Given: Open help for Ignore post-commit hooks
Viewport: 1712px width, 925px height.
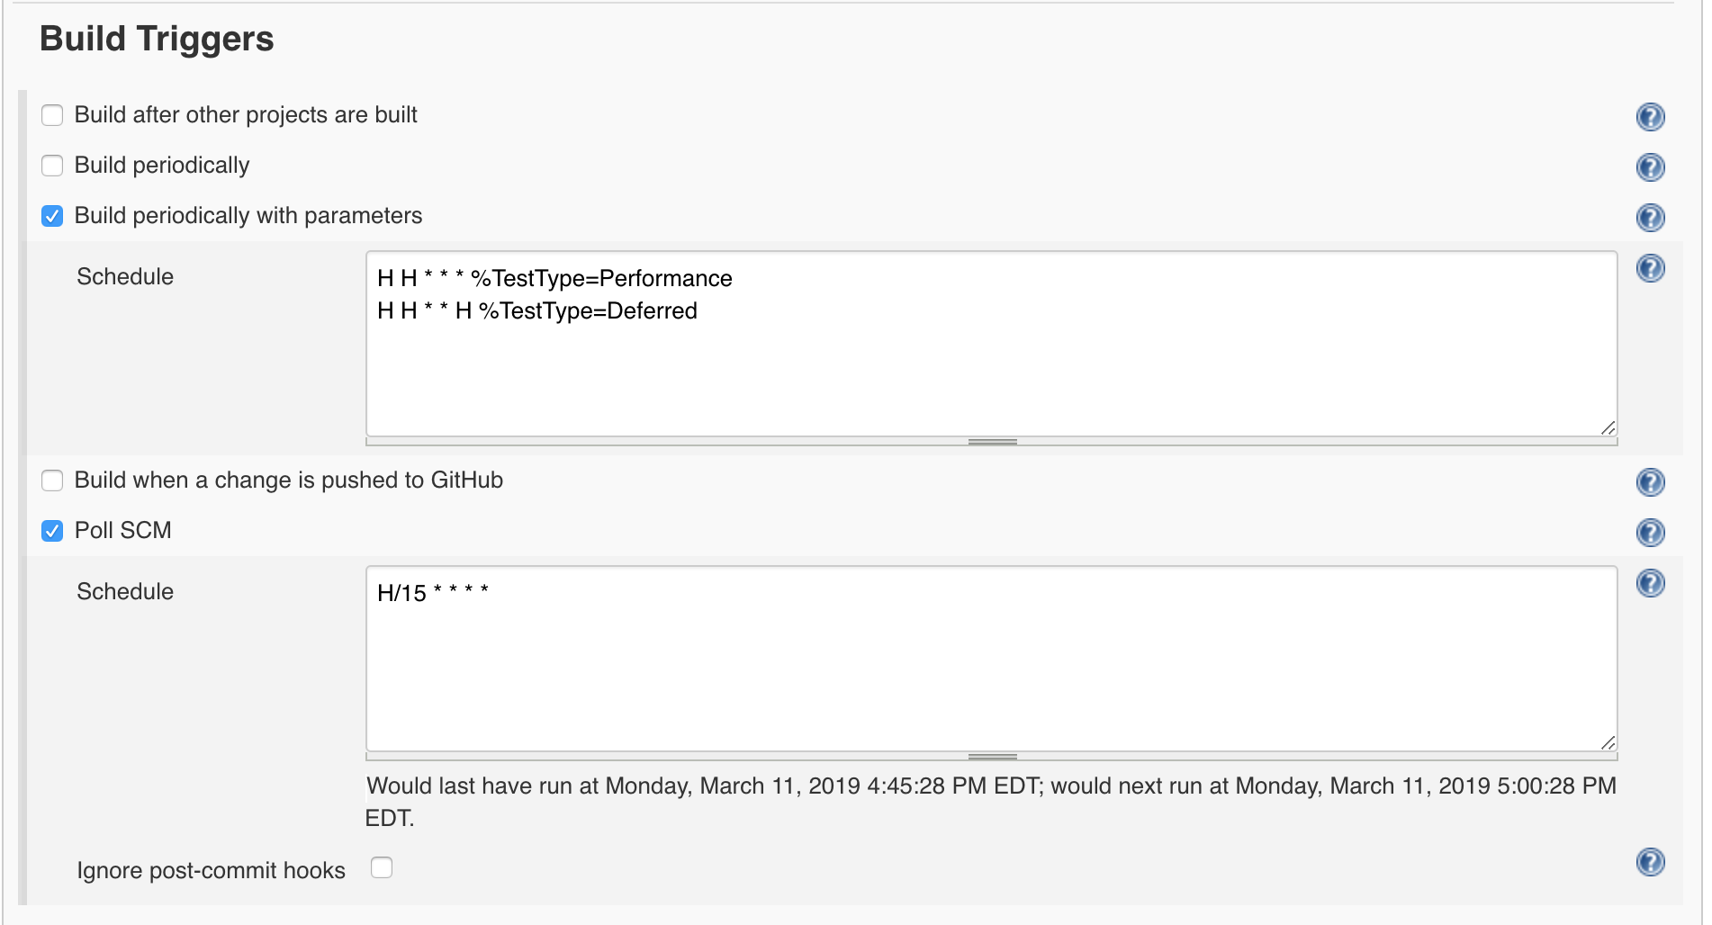Looking at the screenshot, I should pyautogui.click(x=1650, y=862).
